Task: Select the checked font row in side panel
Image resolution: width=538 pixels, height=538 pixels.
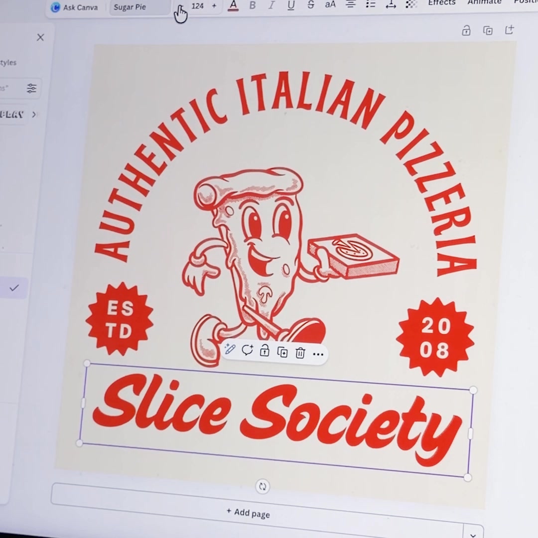Action: click(x=13, y=287)
